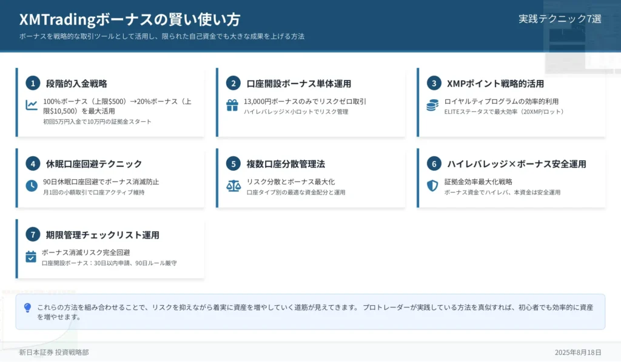
Task: Click the stacked coins icon under XMPポイント戦略的活用
Action: click(432, 105)
